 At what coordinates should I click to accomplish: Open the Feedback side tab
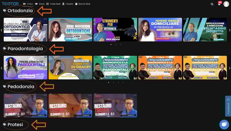point(228,106)
